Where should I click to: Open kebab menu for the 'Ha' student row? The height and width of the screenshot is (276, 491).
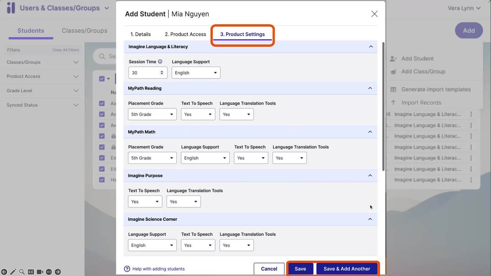pyautogui.click(x=471, y=180)
